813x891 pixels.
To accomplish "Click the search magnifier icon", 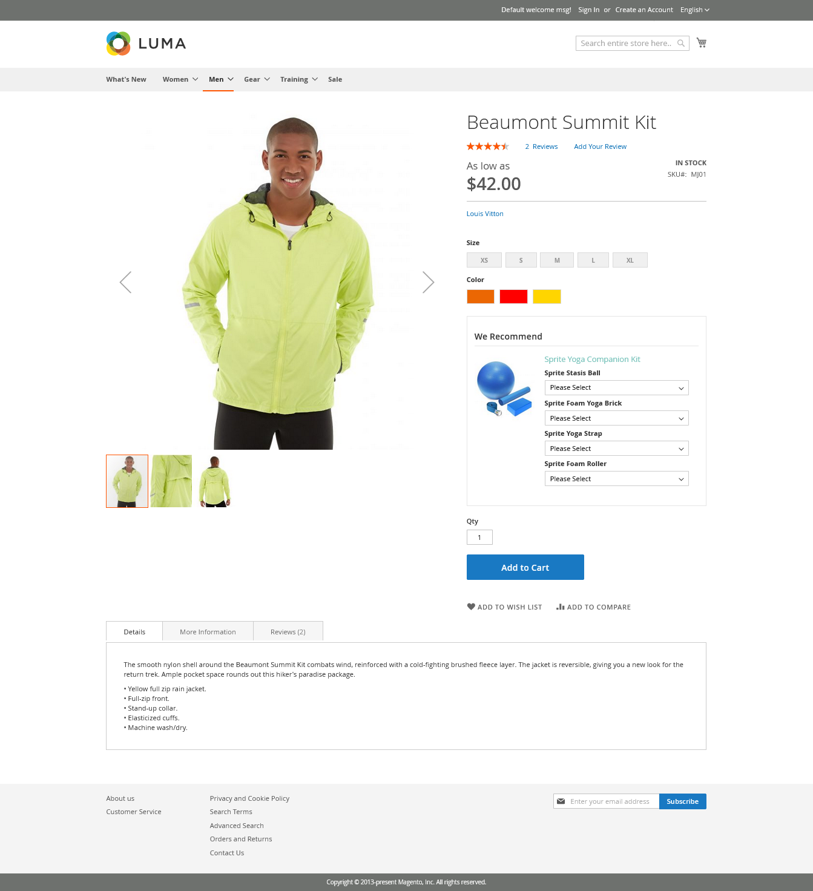I will (681, 43).
